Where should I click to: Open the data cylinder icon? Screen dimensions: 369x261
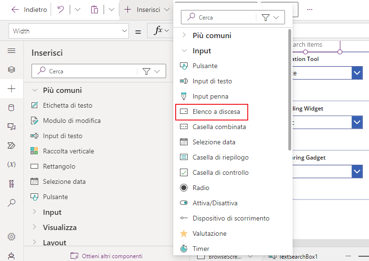tap(11, 108)
